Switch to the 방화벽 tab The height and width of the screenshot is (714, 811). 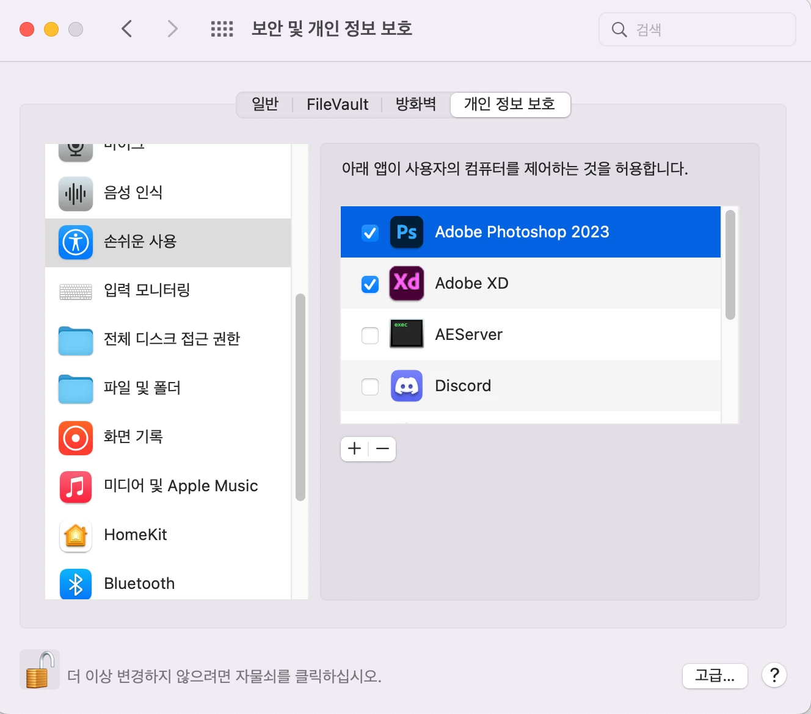click(x=416, y=104)
